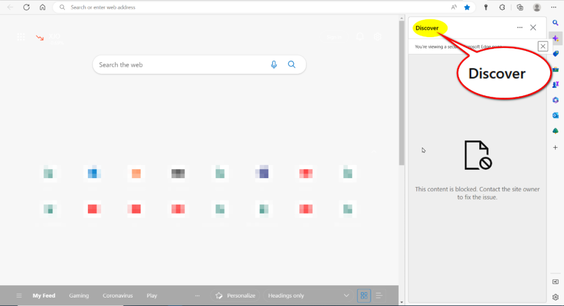Toggle the favorites star for this page
Screen dimensions: 564x306
tap(467, 7)
